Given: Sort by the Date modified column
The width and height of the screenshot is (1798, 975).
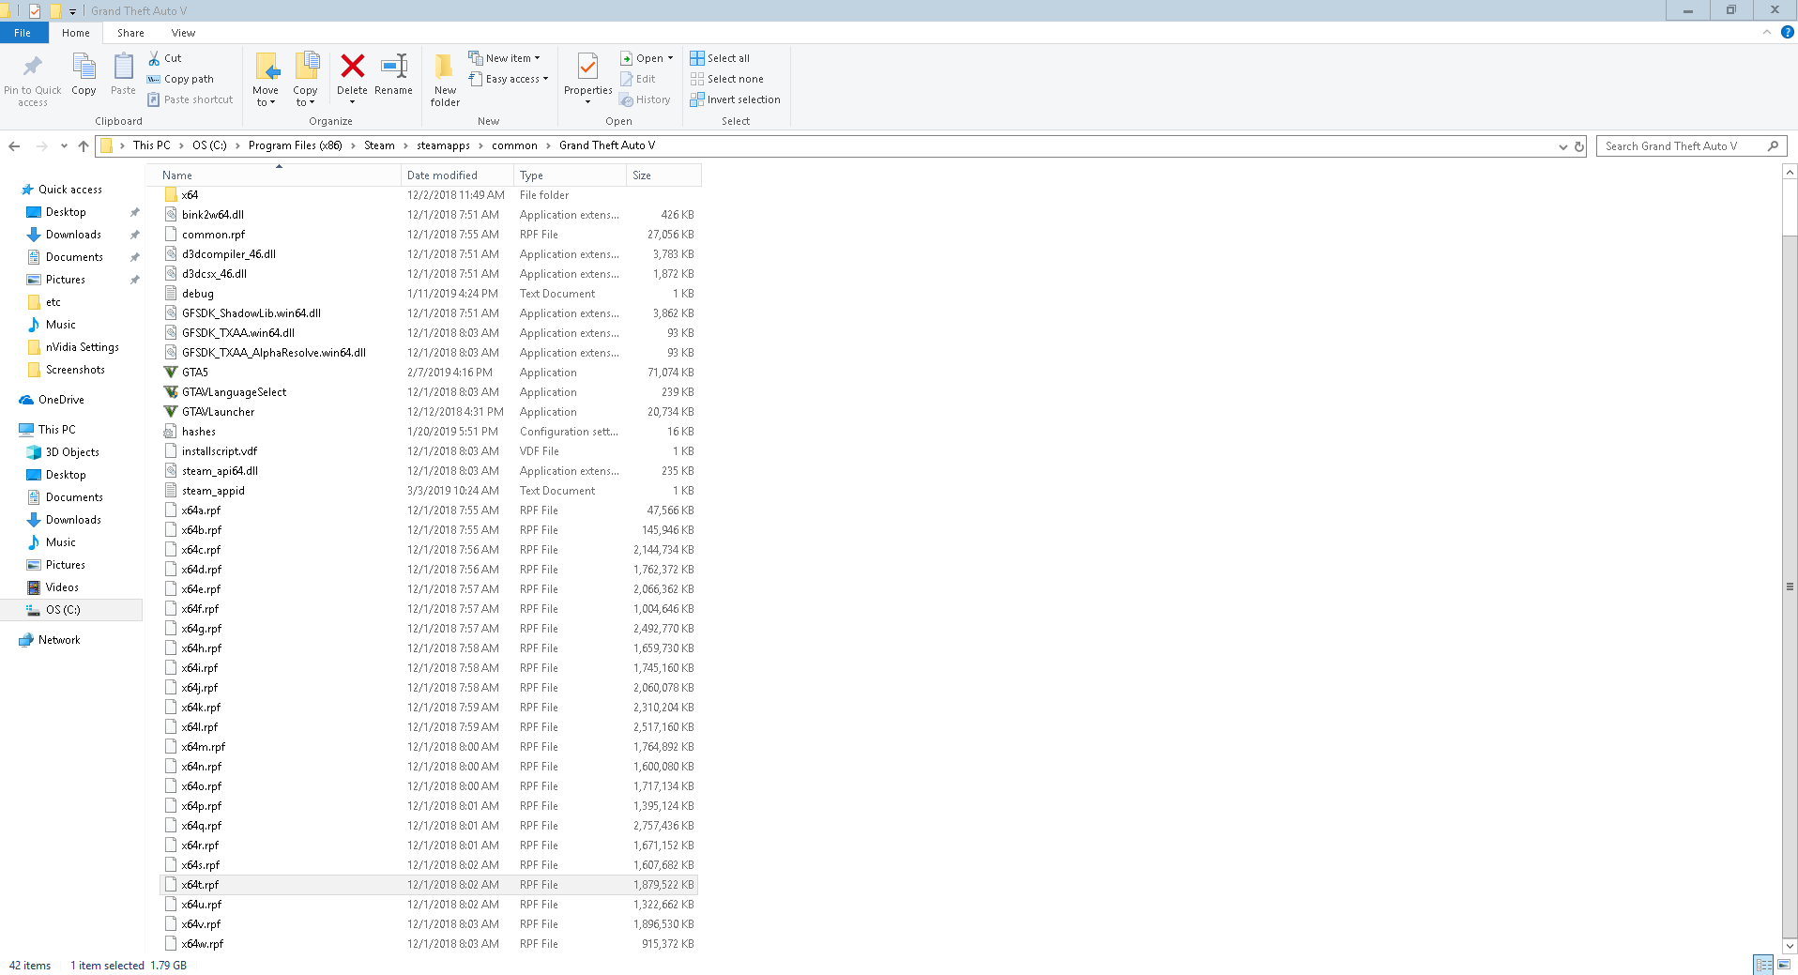Looking at the screenshot, I should point(457,175).
